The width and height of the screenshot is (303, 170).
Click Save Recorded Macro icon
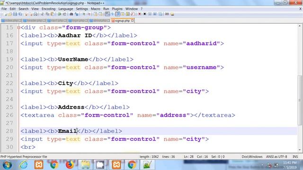pyautogui.click(x=160, y=14)
